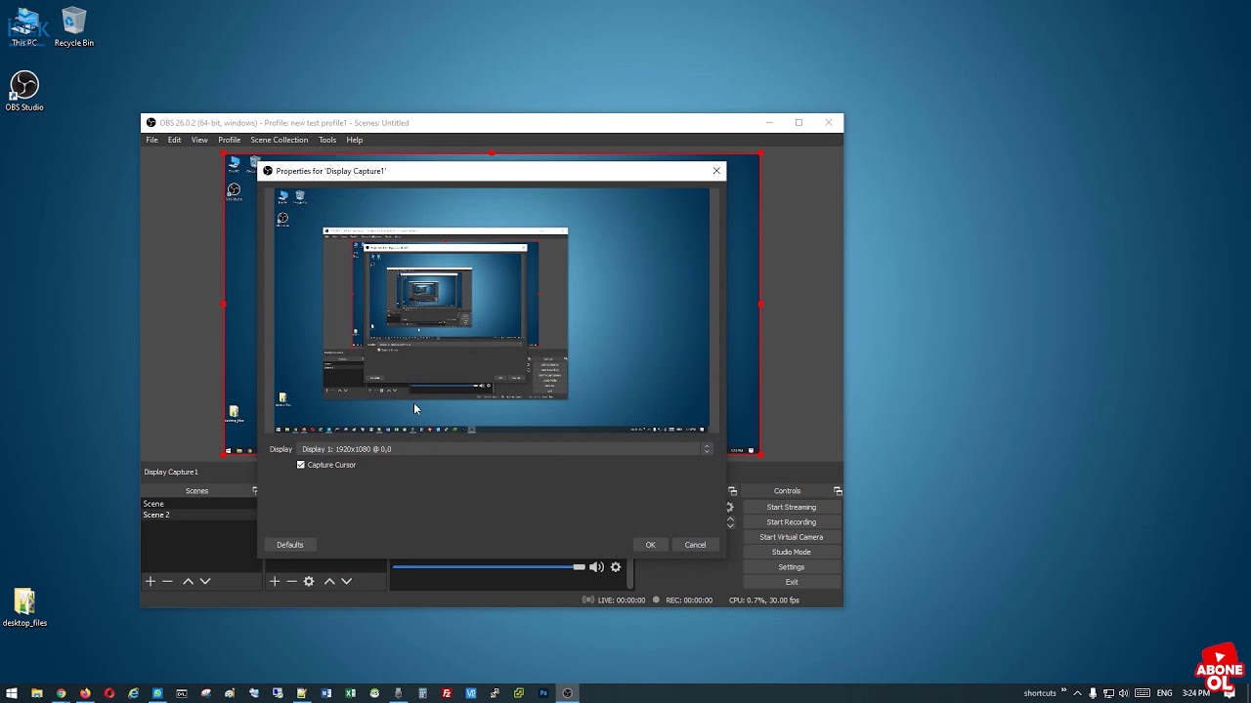Click Start Recording
The width and height of the screenshot is (1251, 703).
[x=791, y=522]
